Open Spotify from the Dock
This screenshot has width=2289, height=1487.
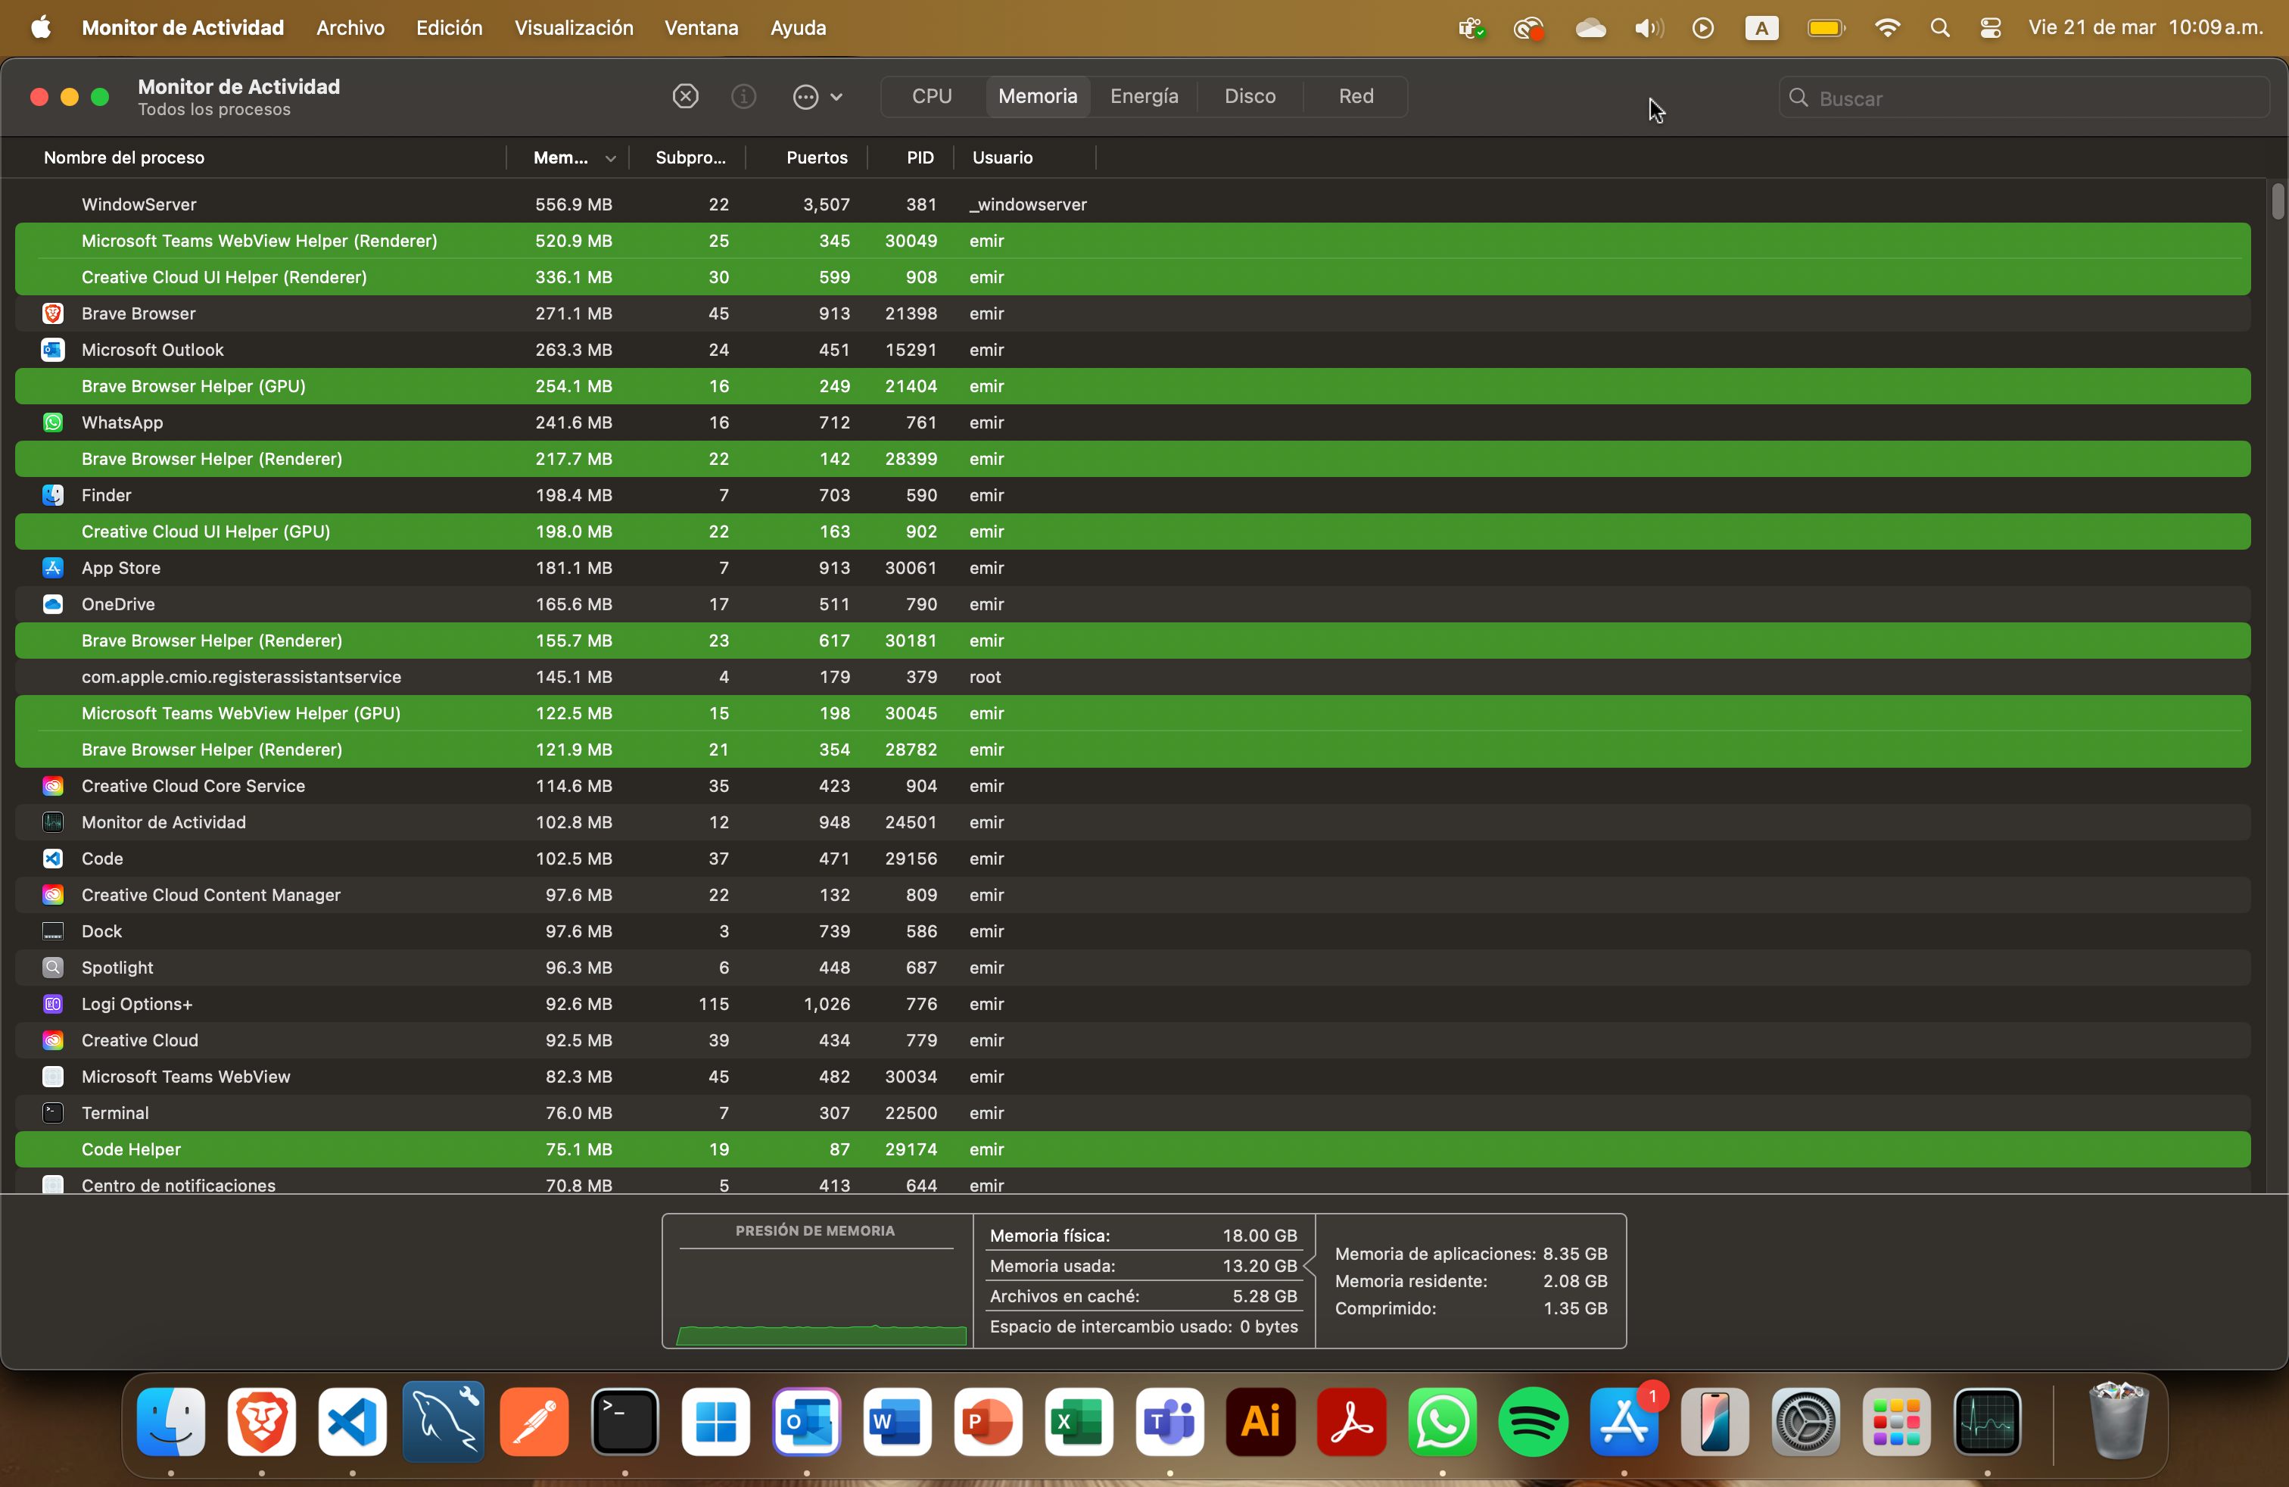click(1533, 1422)
